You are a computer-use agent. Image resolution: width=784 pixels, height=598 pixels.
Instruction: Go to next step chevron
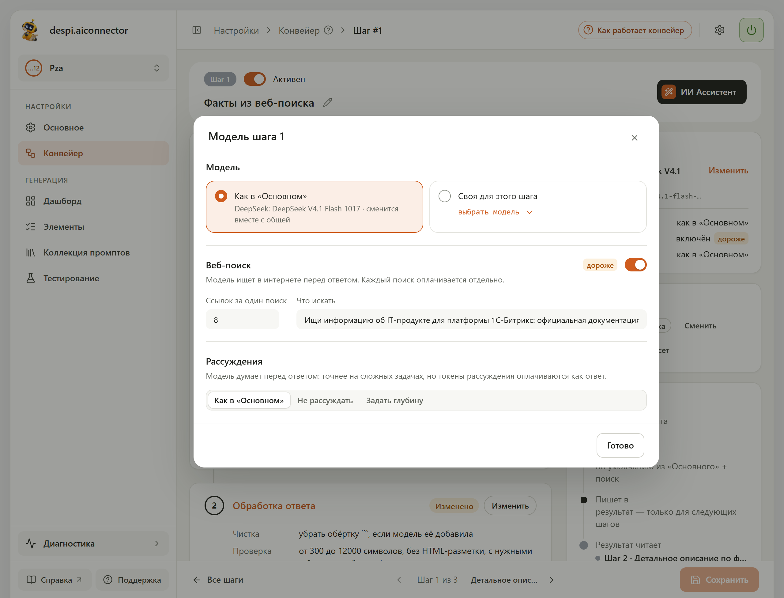coord(551,580)
